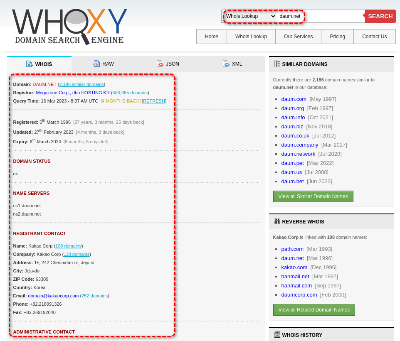Open kakao.com in reverse whois list
This screenshot has width=400, height=341.
click(294, 267)
